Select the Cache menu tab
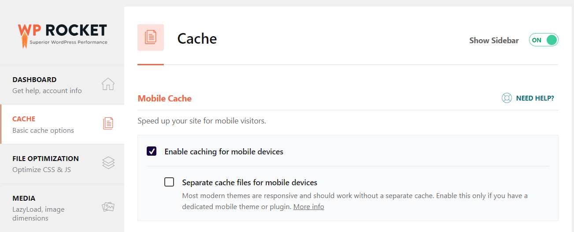The height and width of the screenshot is (232, 574). (x=43, y=124)
